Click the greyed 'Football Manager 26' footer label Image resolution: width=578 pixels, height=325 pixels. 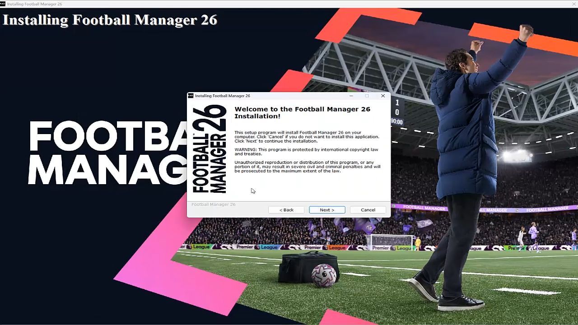(213, 204)
